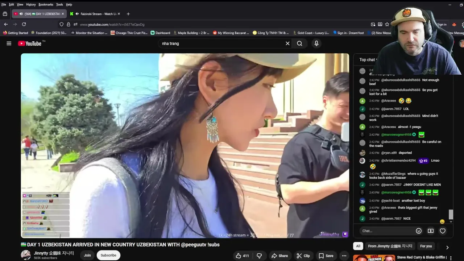Viewport: 464px width, 261px height.
Task: Expand the Top chat dropdown
Action: coord(368,60)
